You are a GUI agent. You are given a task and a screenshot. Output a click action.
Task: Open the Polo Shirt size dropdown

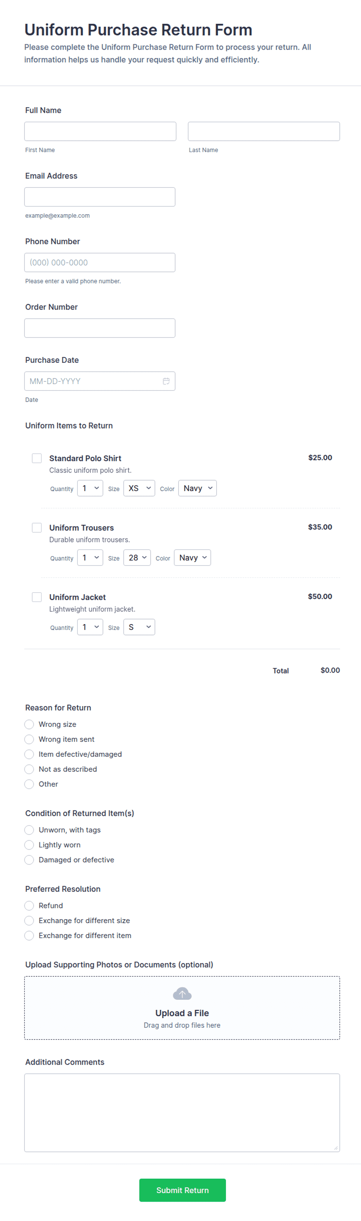tap(139, 488)
